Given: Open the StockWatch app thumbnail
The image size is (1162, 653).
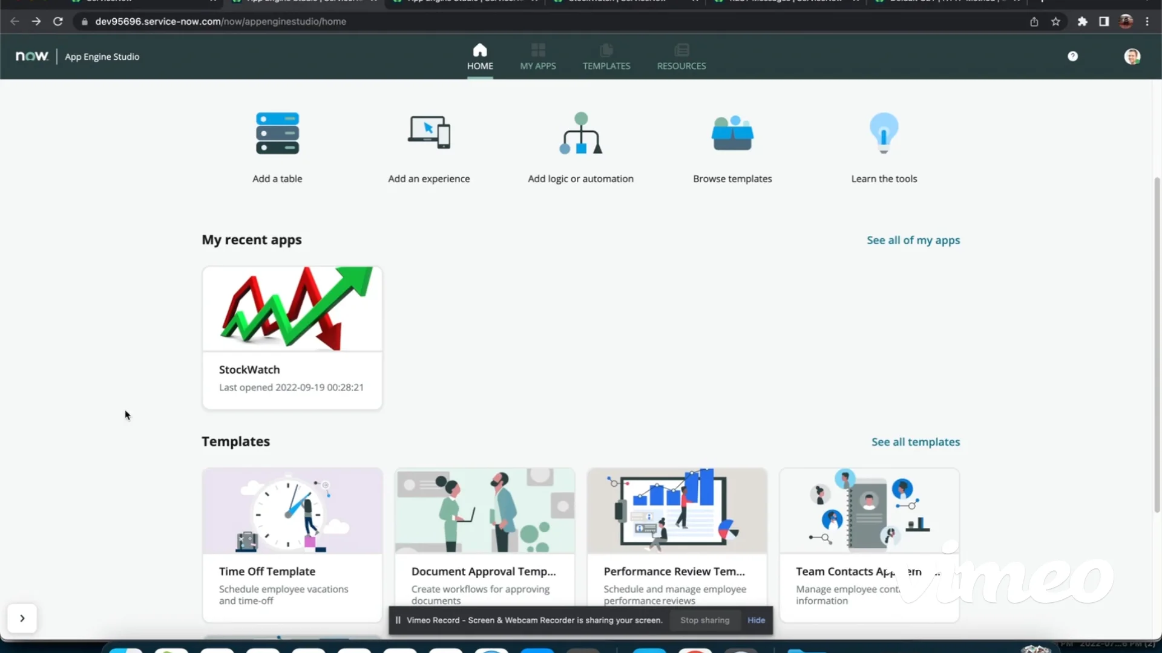Looking at the screenshot, I should 292,307.
